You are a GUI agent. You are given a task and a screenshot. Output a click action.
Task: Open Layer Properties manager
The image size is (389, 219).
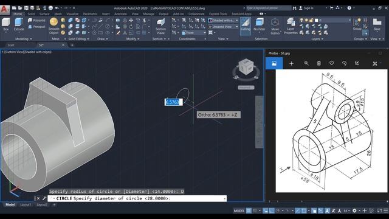pos(291,26)
